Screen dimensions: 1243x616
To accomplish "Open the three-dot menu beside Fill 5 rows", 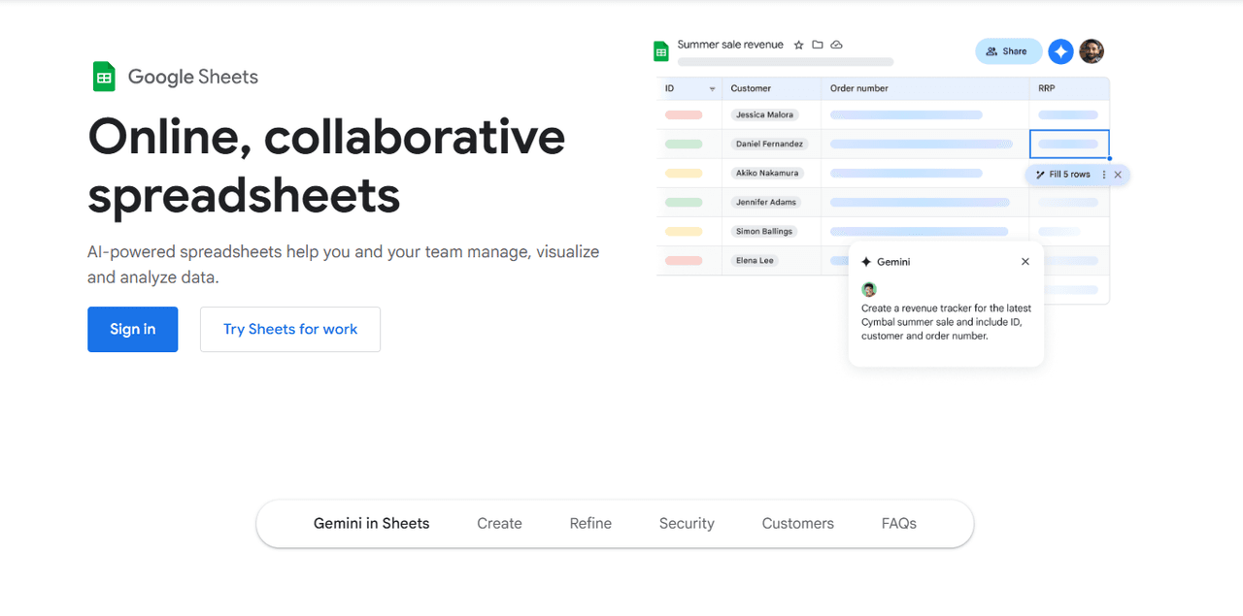I will click(1104, 175).
